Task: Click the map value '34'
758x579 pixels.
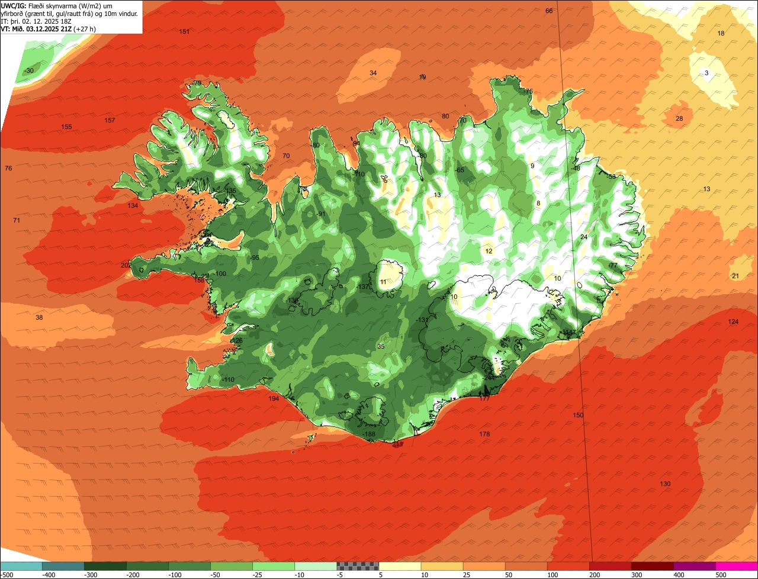Action: (x=373, y=73)
